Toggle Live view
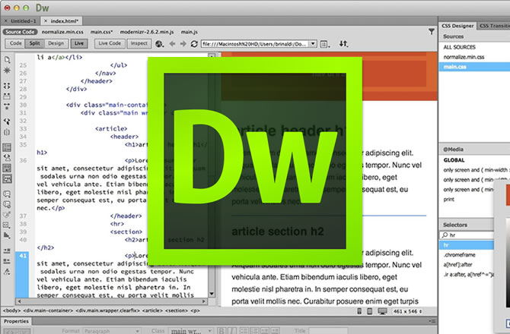510x334 pixels. click(79, 43)
